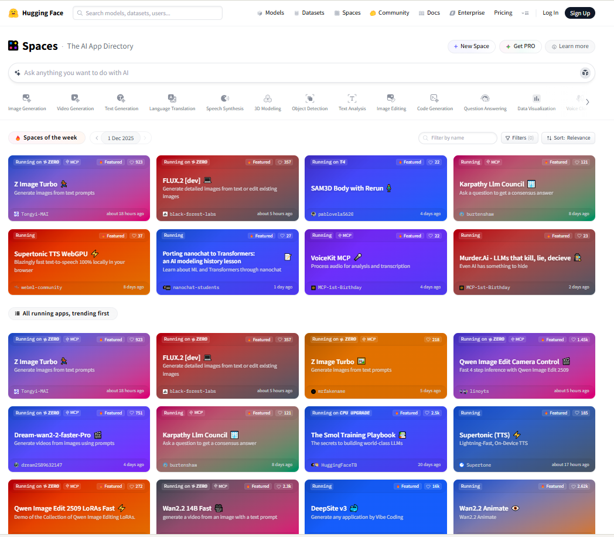The width and height of the screenshot is (614, 537).
Task: Expand the navigation more-menu icon
Action: (x=525, y=13)
